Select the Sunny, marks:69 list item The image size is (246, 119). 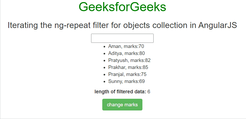(127, 81)
